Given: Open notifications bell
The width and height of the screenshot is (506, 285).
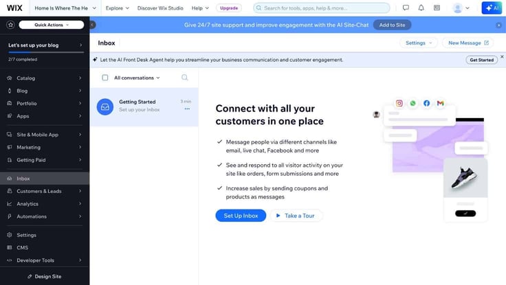Looking at the screenshot, I should [x=421, y=8].
